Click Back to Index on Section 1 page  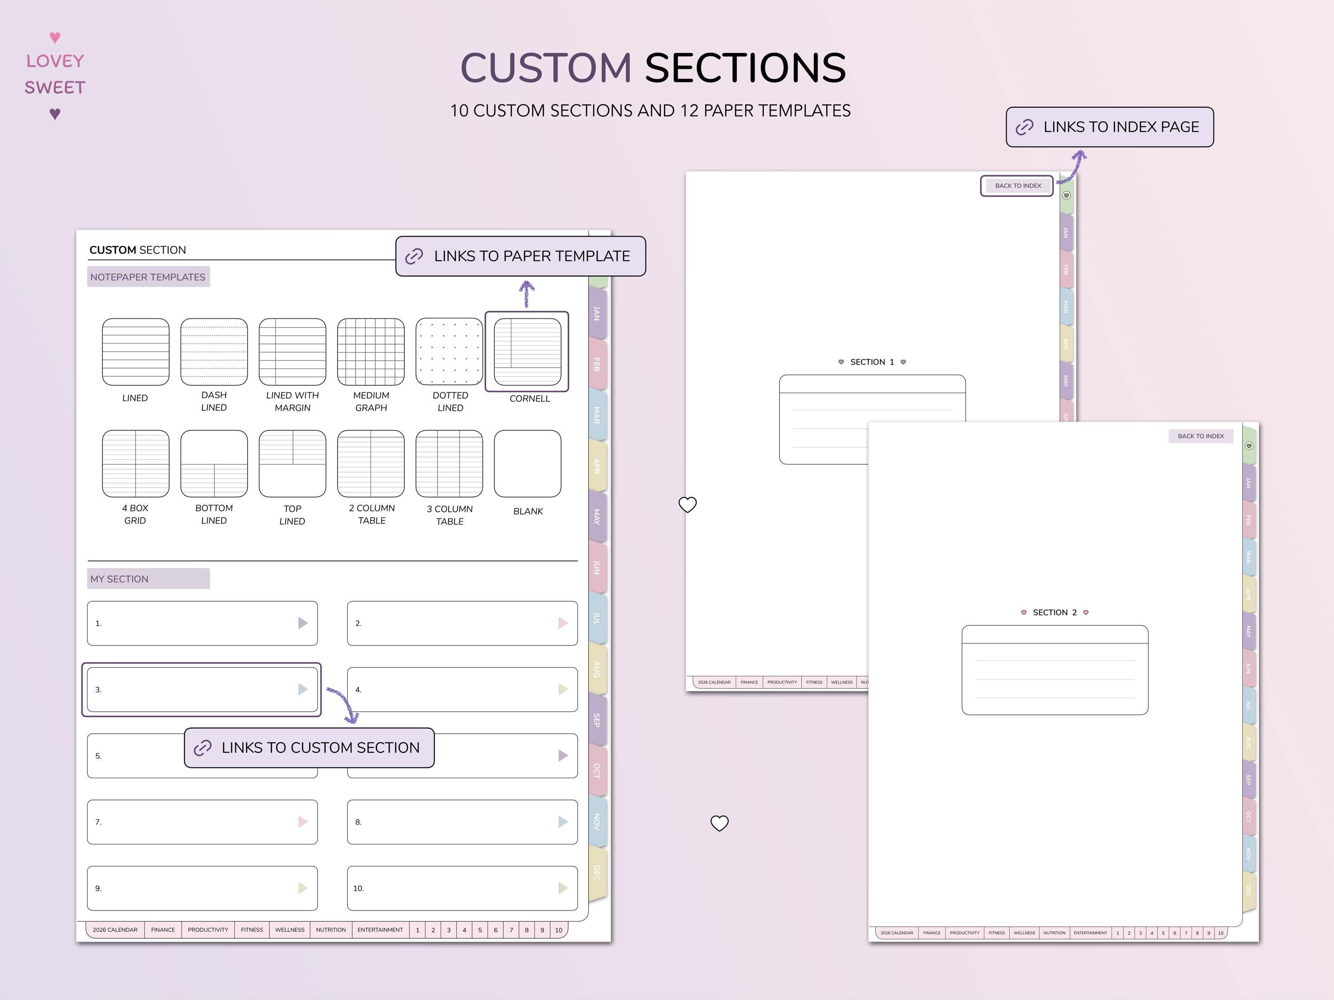click(x=1018, y=186)
